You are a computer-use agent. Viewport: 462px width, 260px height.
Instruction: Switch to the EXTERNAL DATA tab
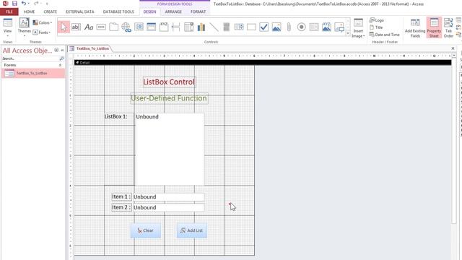(x=80, y=12)
